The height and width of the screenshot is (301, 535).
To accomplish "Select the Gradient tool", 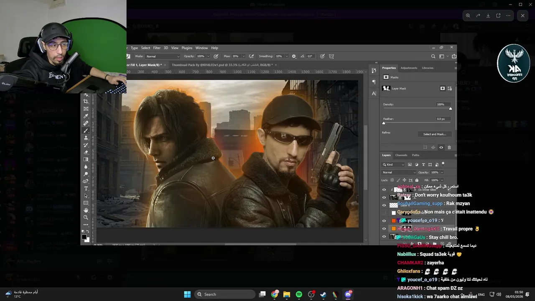I will click(x=86, y=159).
